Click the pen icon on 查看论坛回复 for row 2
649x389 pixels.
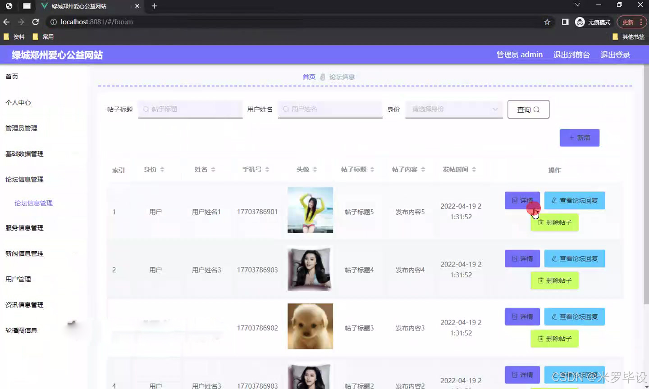point(555,258)
